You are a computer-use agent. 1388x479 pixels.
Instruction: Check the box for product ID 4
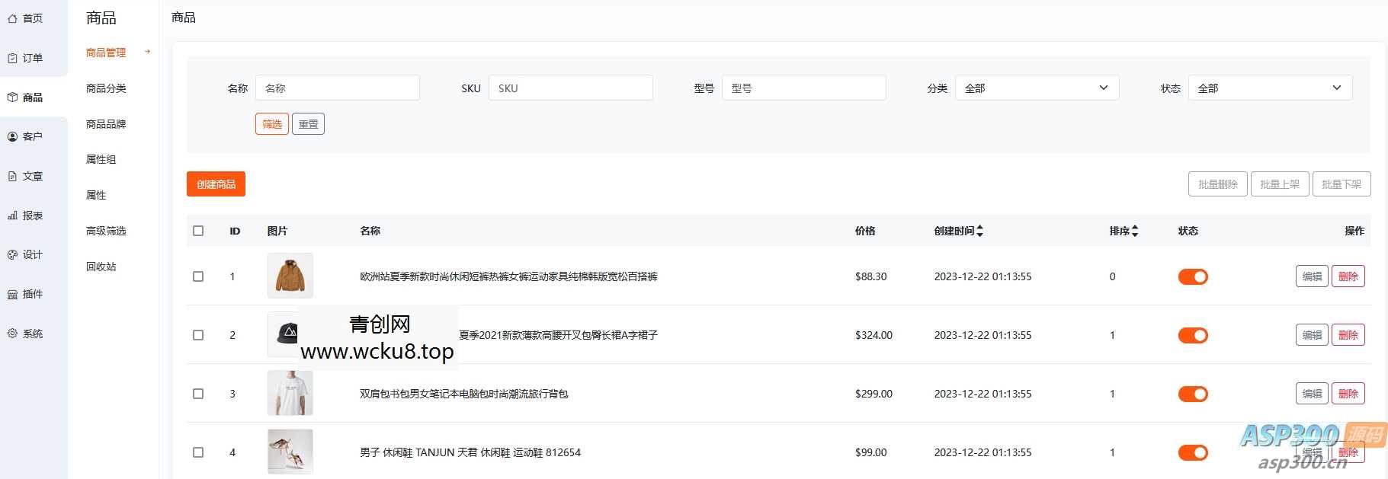coord(198,452)
